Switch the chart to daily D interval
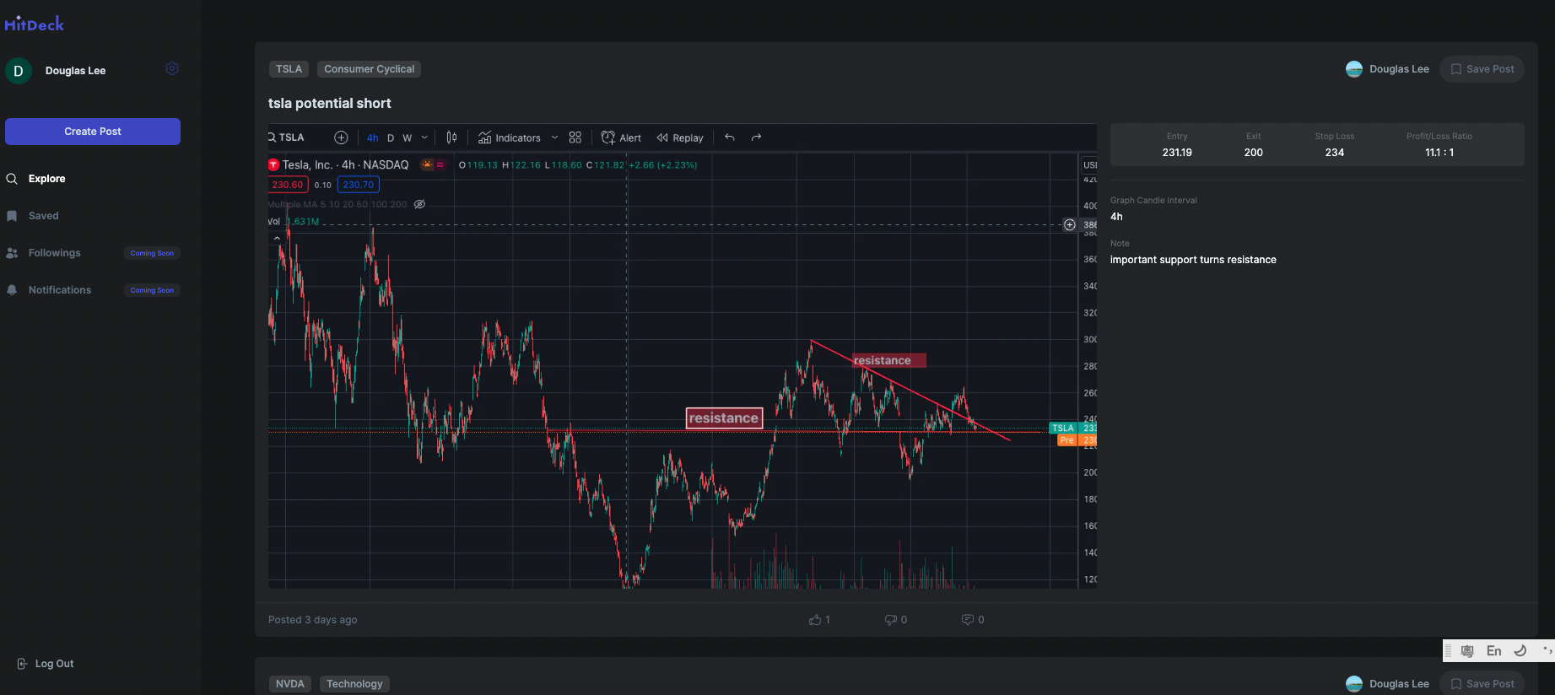The image size is (1555, 695). click(x=391, y=137)
